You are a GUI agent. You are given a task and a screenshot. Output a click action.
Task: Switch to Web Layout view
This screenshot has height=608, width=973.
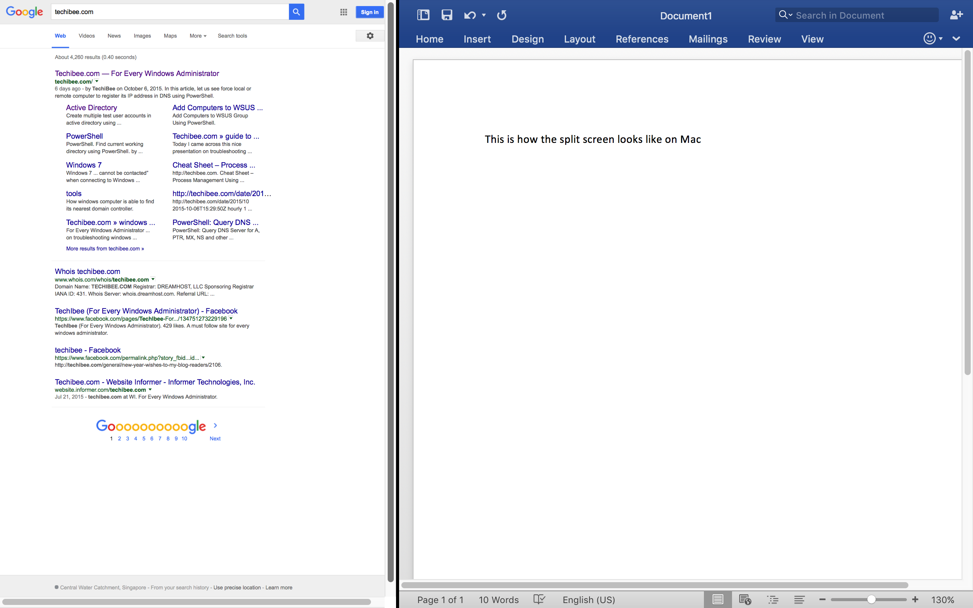745,600
